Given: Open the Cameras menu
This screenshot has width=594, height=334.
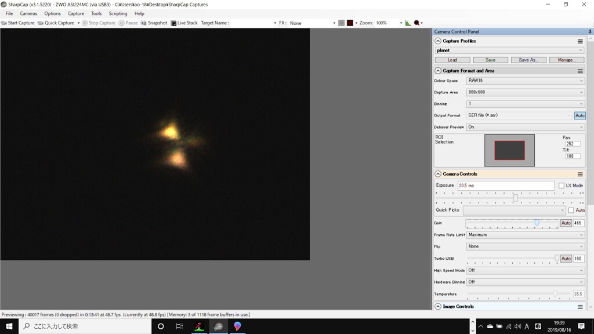Looking at the screenshot, I should [x=28, y=14].
